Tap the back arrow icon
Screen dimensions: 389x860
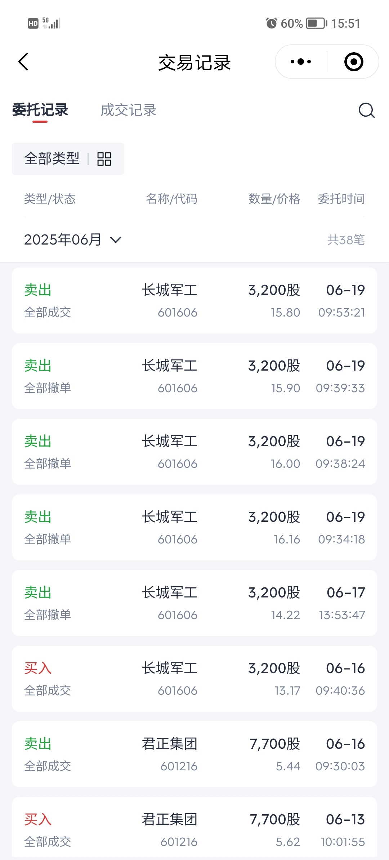[x=23, y=62]
